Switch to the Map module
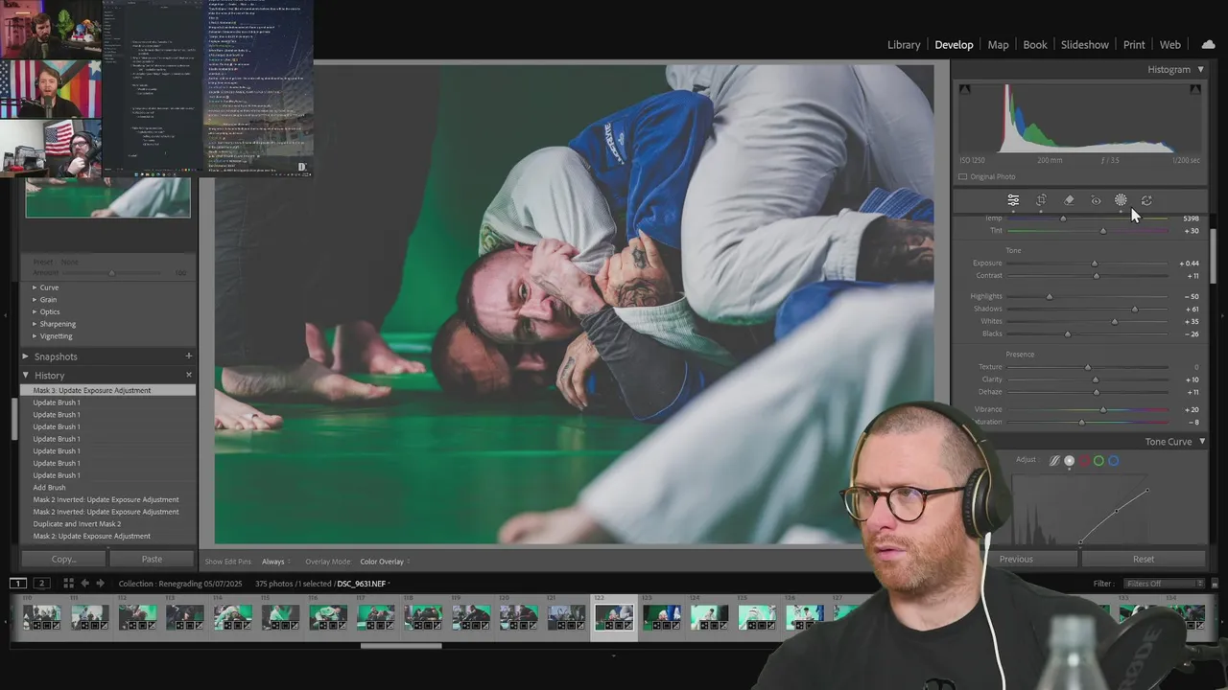This screenshot has height=690, width=1228. (998, 45)
